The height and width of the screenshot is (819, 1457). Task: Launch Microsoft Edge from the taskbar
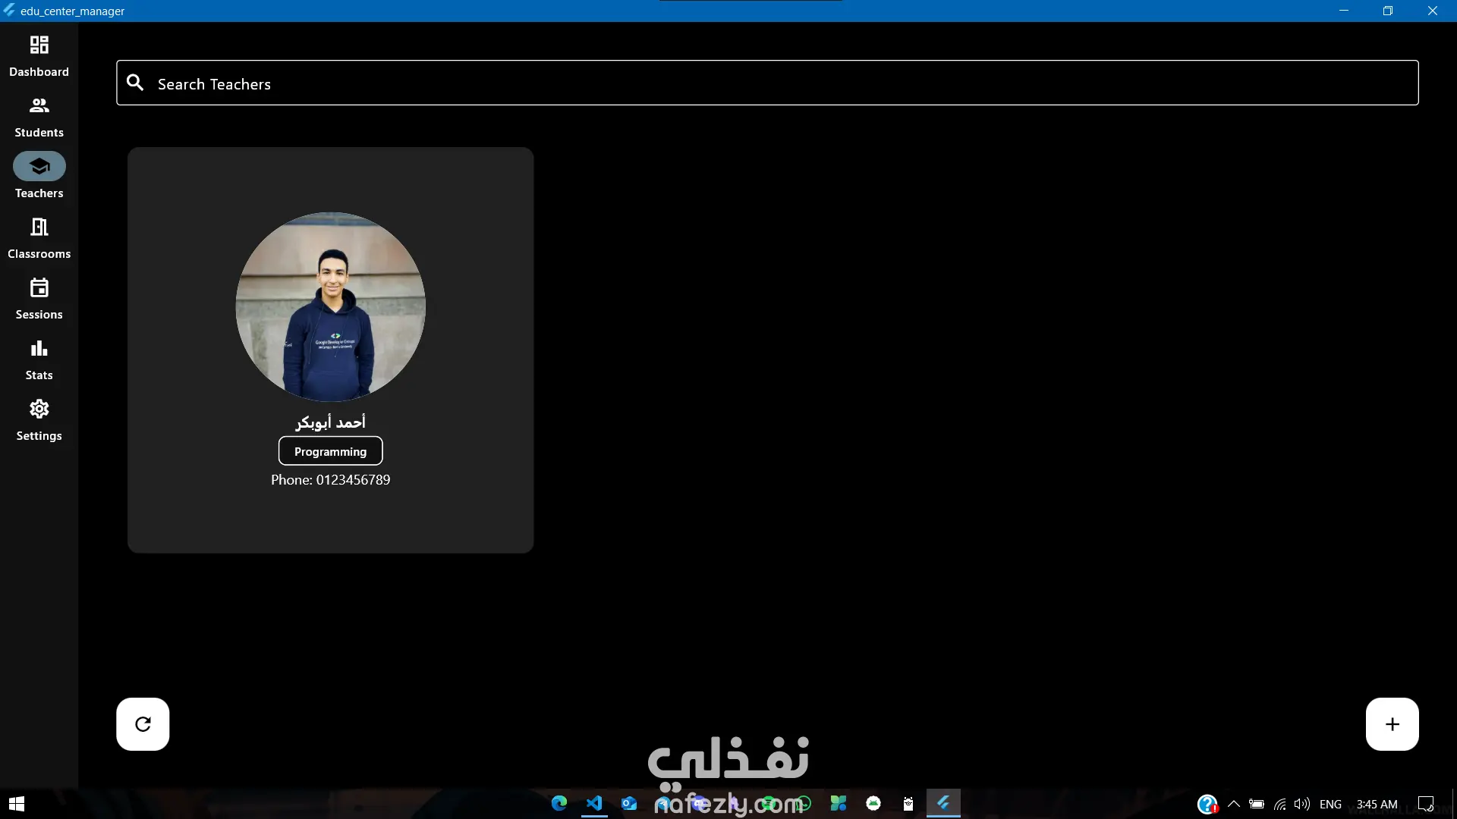pyautogui.click(x=559, y=804)
